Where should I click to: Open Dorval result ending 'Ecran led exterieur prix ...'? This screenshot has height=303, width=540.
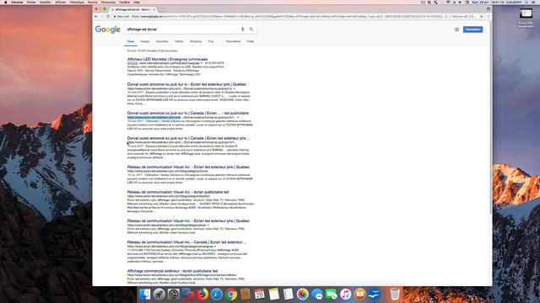click(x=188, y=138)
